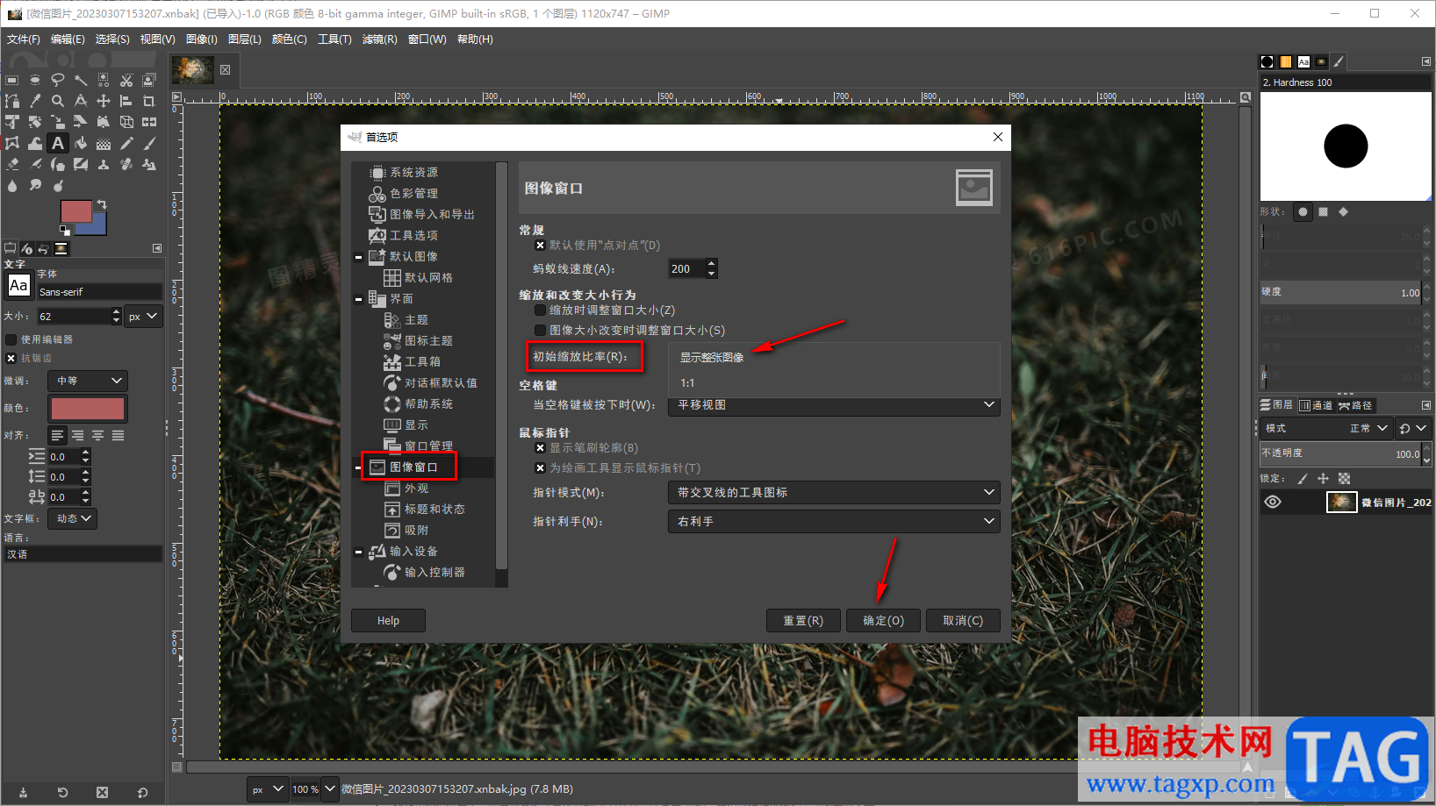The width and height of the screenshot is (1436, 806).
Task: Select the Move tool
Action: [x=104, y=101]
